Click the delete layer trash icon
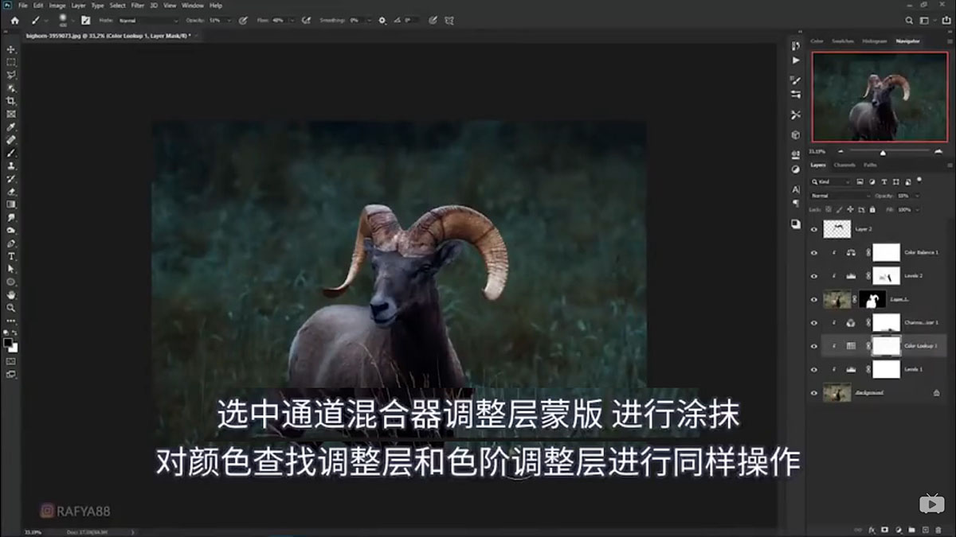 point(938,528)
